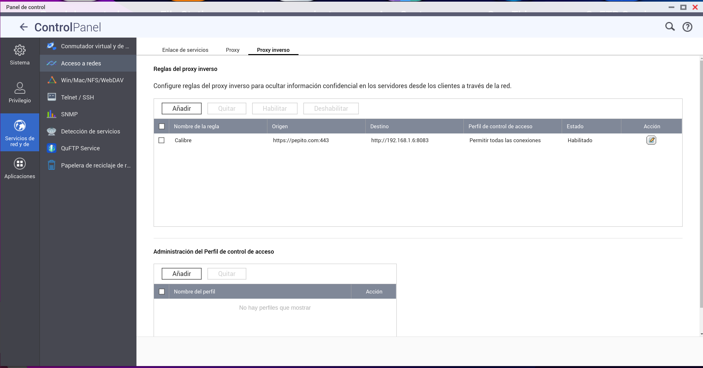Screen dimensions: 703x368
Task: Toggle select-all checkbox in rules table header
Action: [x=162, y=126]
